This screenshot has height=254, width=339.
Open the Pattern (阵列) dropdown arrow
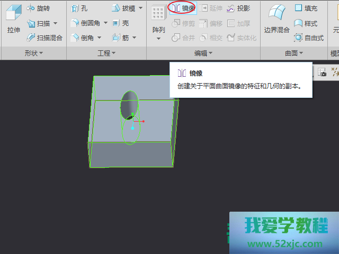pos(158,39)
